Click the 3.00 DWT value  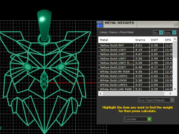point(154,54)
